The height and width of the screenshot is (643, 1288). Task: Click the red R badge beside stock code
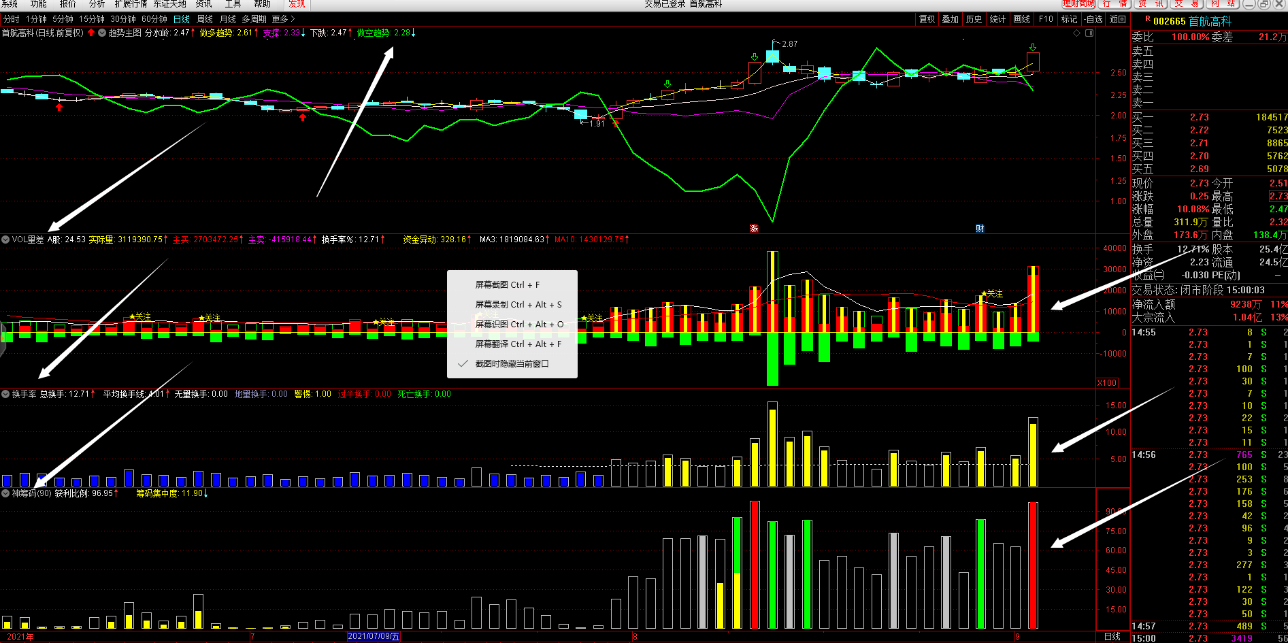[x=1148, y=19]
